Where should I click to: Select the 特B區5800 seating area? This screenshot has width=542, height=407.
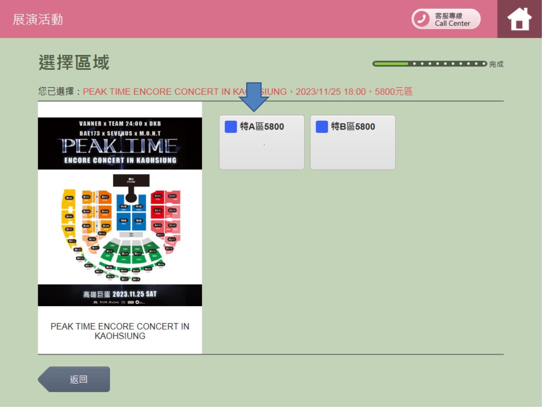(x=353, y=142)
